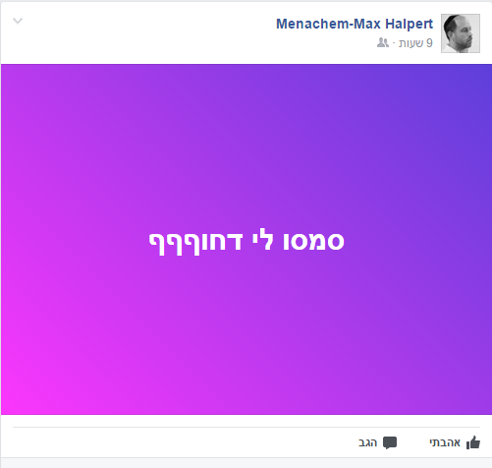Screen dimensions: 492x468
Task: Click the word 'דחוףףףף' in the post
Action: pos(195,244)
